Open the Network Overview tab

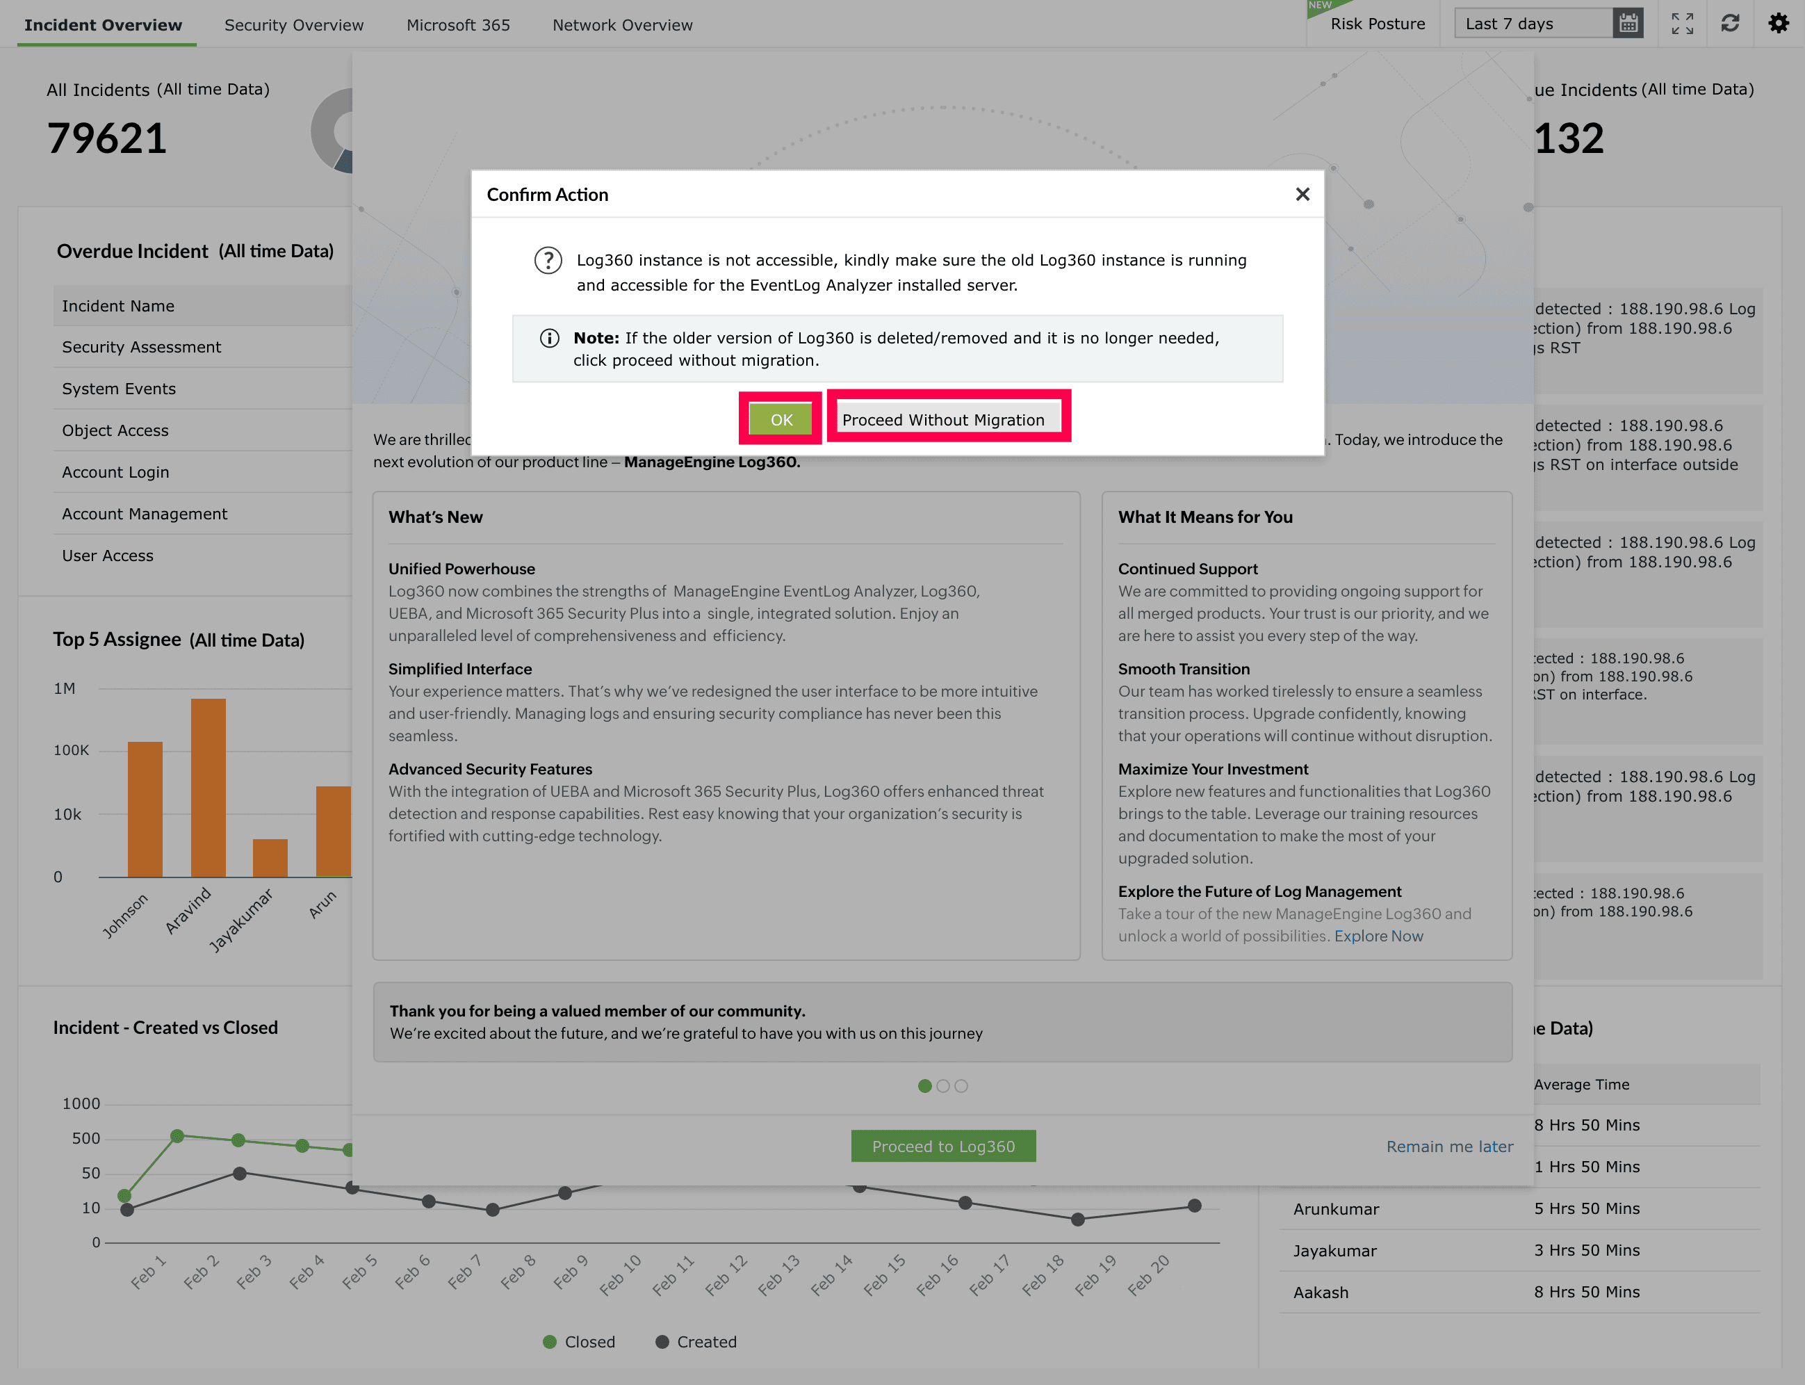[x=622, y=25]
